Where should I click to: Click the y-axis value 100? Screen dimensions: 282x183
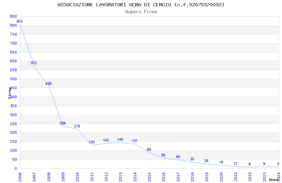click(x=14, y=150)
